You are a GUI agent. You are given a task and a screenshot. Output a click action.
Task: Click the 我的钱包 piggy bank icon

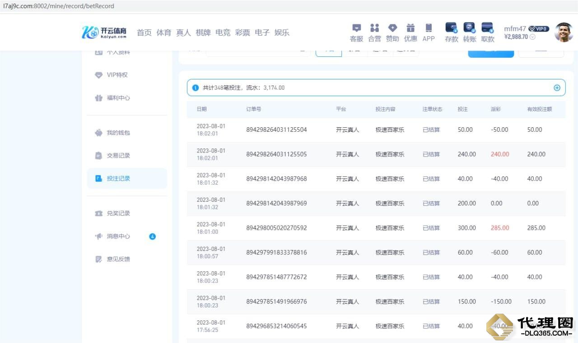[99, 133]
